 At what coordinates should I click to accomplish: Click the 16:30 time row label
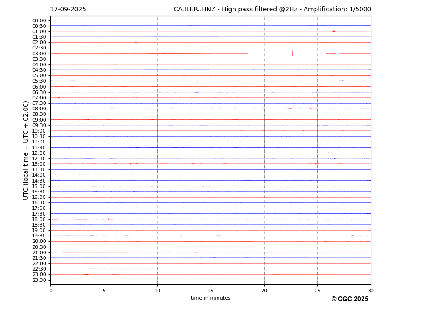[x=39, y=202]
